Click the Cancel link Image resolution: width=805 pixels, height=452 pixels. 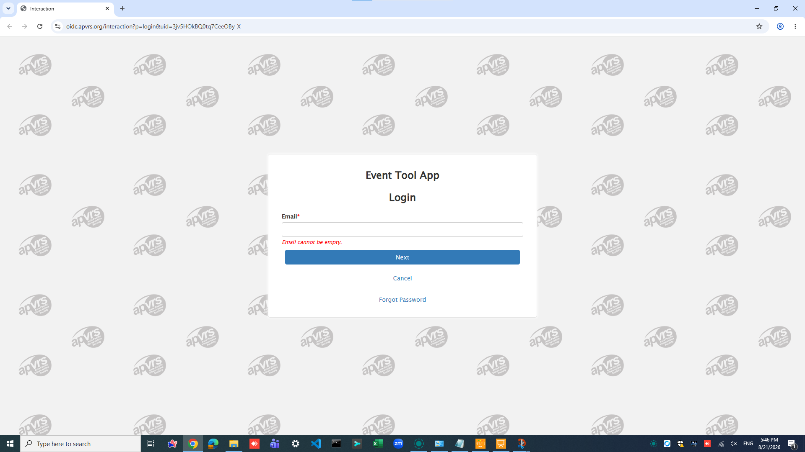click(402, 278)
